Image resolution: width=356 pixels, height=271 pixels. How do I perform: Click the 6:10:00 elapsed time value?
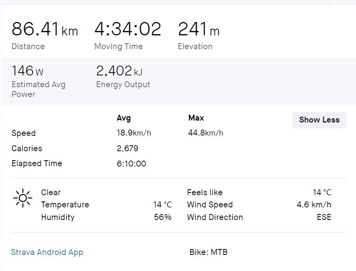tap(131, 164)
